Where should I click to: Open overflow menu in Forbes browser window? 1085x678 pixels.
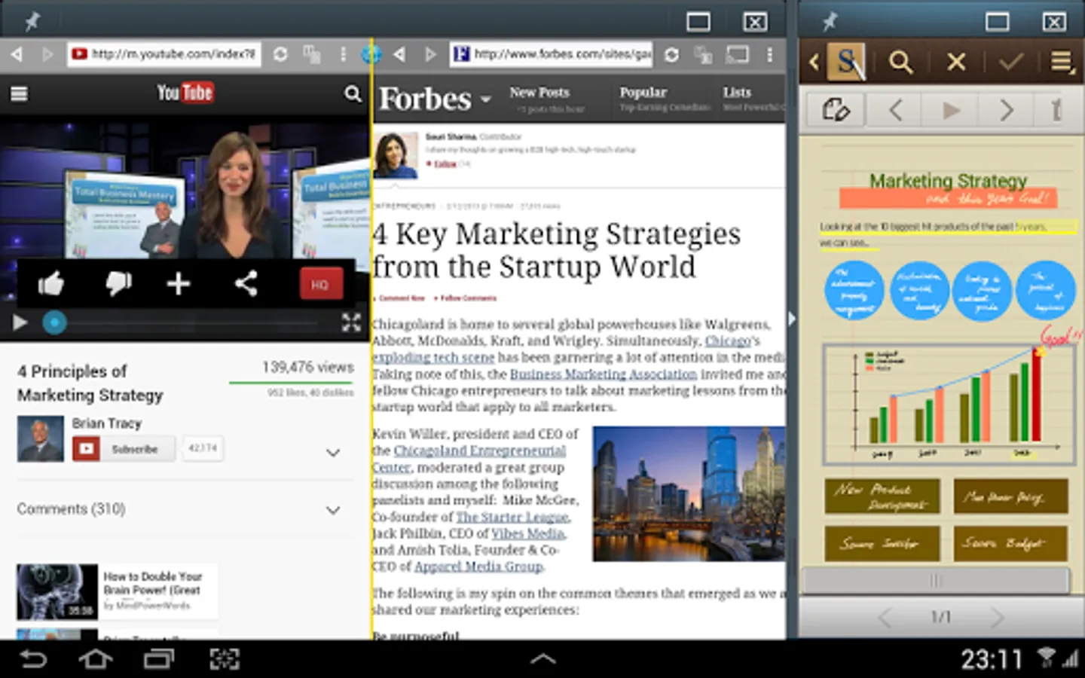(x=769, y=54)
